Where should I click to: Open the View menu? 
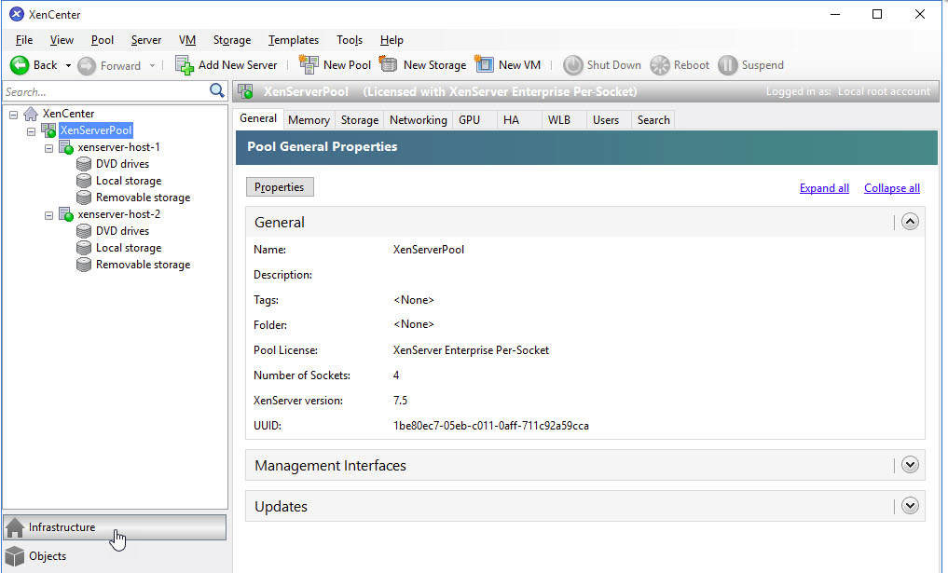click(62, 40)
